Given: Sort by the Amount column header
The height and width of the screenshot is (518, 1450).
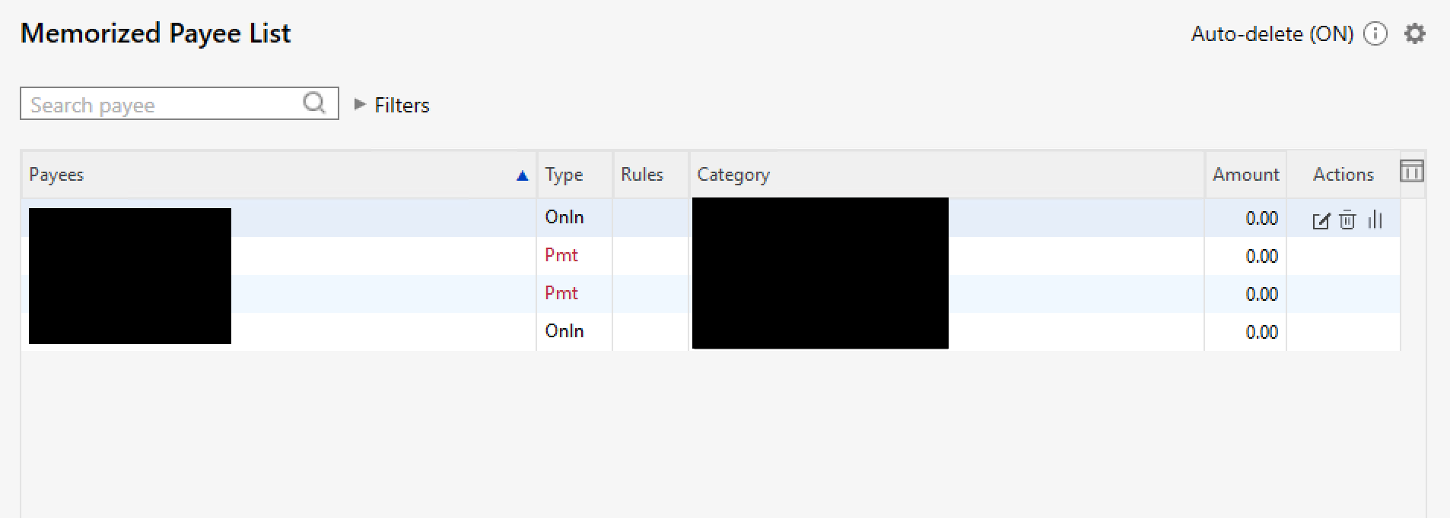Looking at the screenshot, I should point(1245,175).
